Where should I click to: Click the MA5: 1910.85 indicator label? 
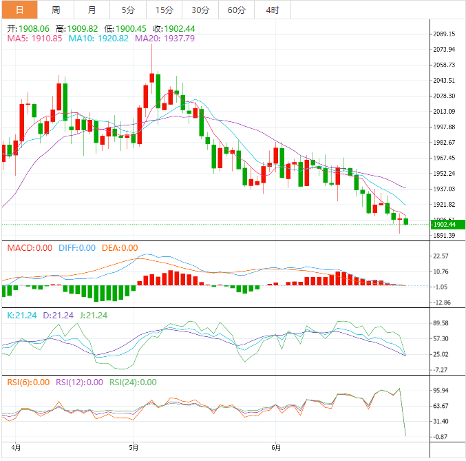(x=34, y=39)
